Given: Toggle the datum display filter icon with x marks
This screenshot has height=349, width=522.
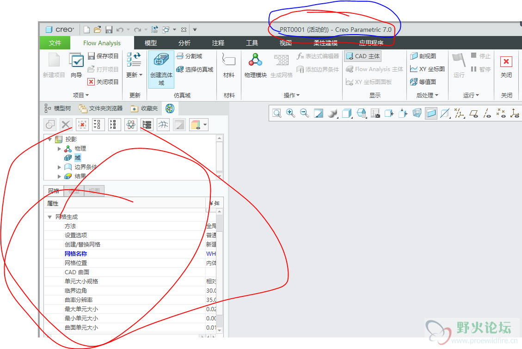Looking at the screenshot, I should (460, 114).
